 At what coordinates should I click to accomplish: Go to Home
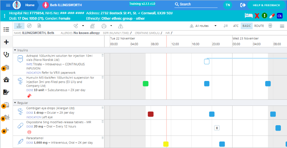pyautogui.click(x=30, y=5)
